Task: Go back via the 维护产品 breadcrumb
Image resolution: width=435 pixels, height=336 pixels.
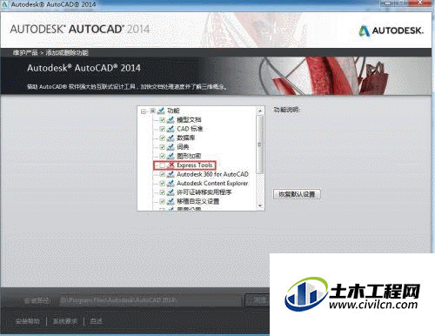Action: click(x=25, y=53)
